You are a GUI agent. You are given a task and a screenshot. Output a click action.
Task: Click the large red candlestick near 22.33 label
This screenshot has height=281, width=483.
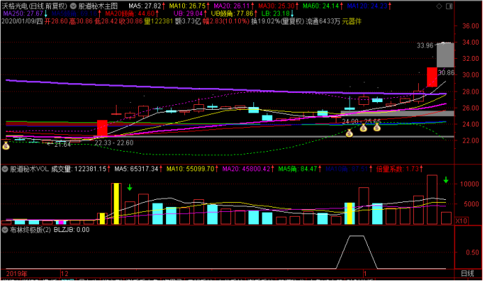coord(102,128)
